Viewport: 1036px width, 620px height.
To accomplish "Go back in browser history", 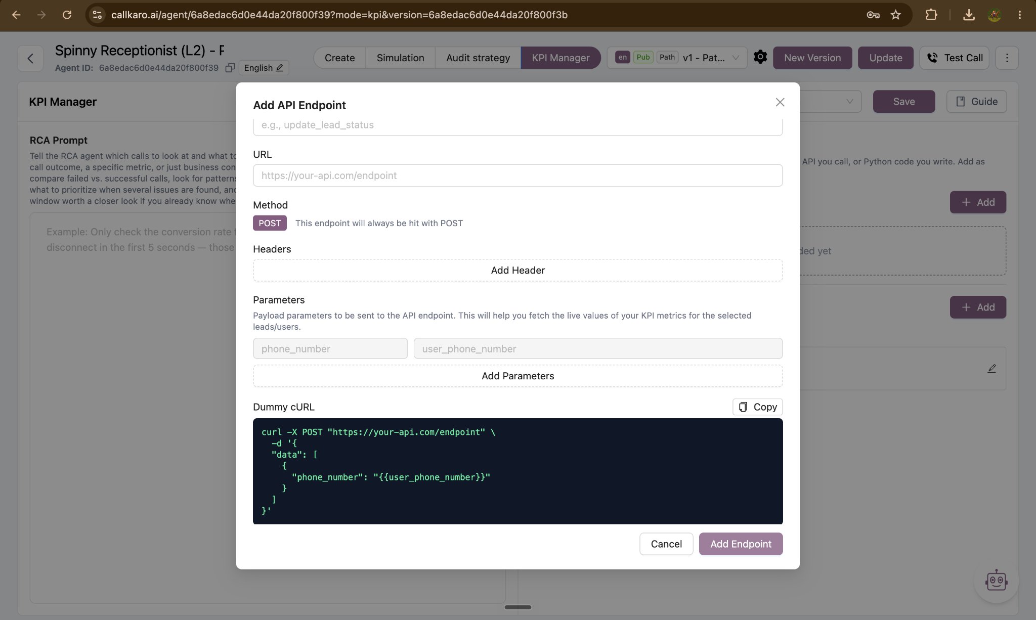I will (x=16, y=15).
